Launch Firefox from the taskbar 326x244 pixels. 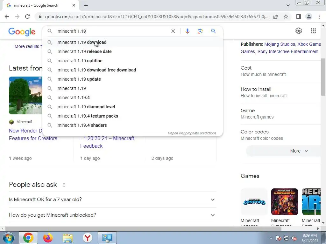point(48,238)
